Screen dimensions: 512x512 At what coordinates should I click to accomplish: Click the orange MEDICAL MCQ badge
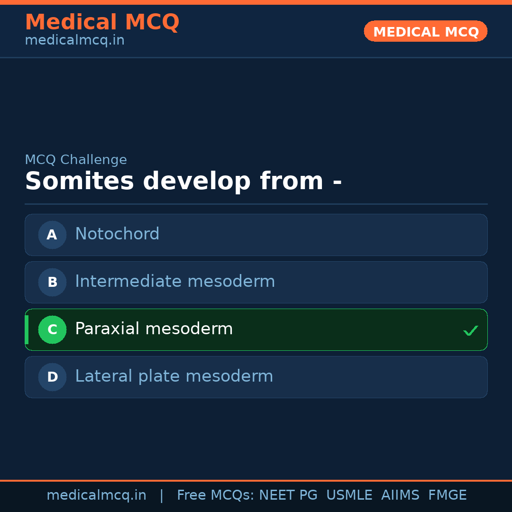coord(425,31)
